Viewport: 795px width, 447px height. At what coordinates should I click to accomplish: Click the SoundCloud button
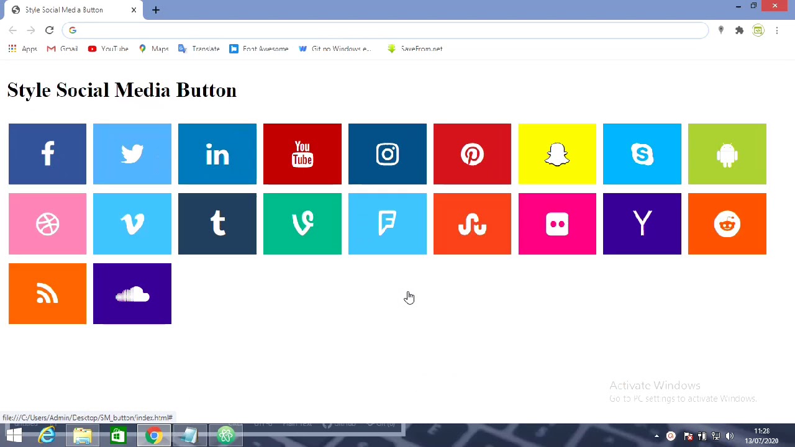click(x=132, y=294)
